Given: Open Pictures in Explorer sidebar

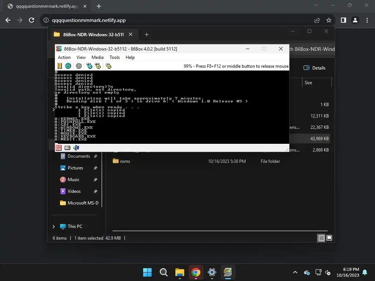Looking at the screenshot, I should click(x=75, y=168).
